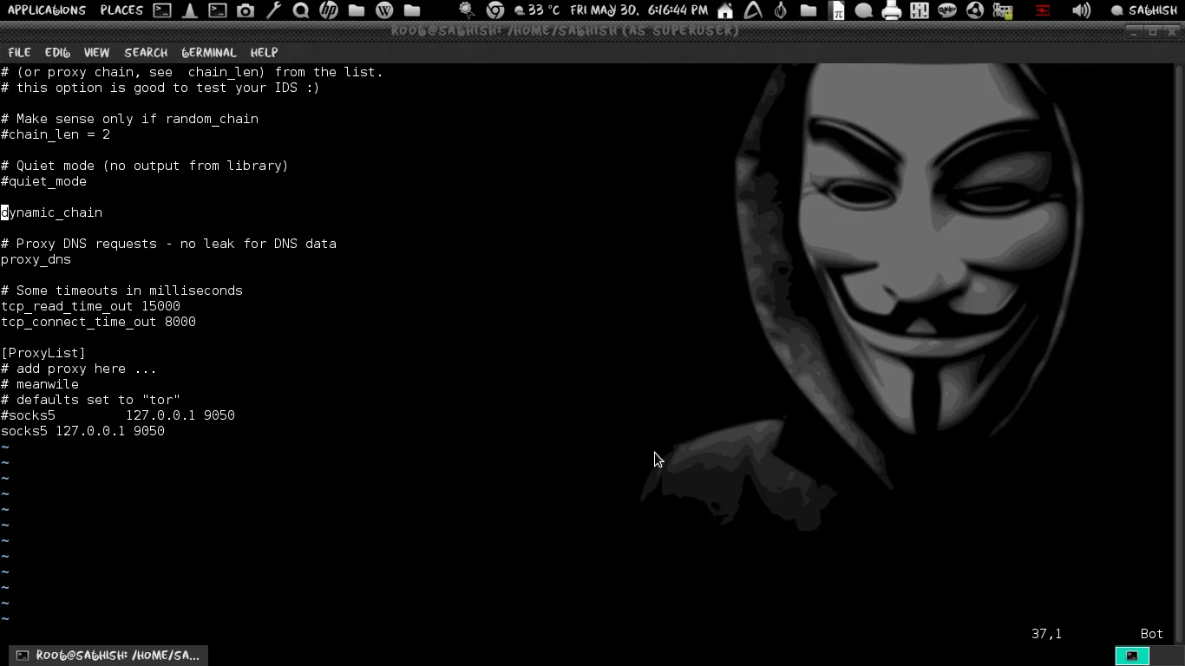Select the root@sathish taskbar window button
The image size is (1185, 666).
click(108, 656)
